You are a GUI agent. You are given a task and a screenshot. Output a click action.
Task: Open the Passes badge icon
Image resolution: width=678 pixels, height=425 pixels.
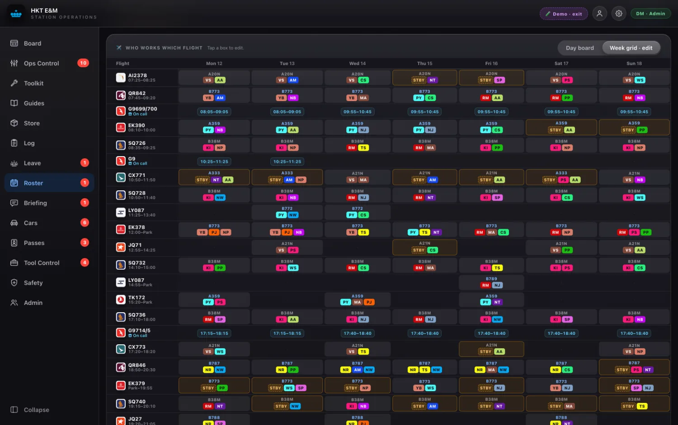tap(14, 243)
